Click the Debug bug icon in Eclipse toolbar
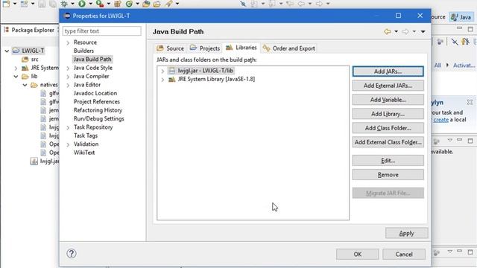This screenshot has width=477, height=268. [x=64, y=4]
